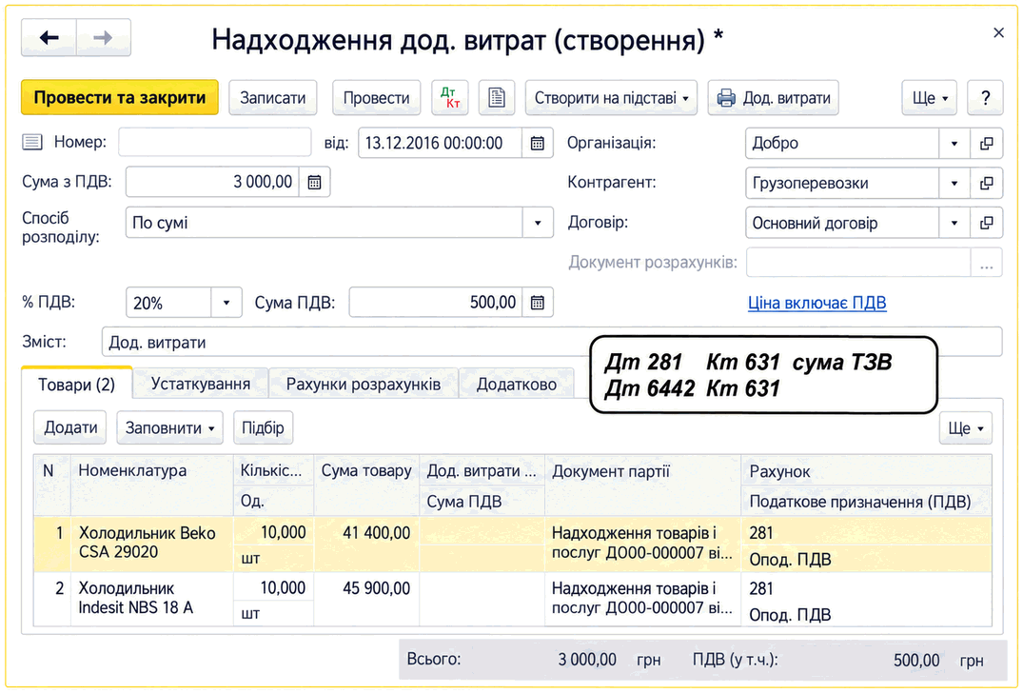Image resolution: width=1023 pixels, height=693 pixels.
Task: Expand the % ПДВ rate dropdown
Action: pyautogui.click(x=226, y=303)
